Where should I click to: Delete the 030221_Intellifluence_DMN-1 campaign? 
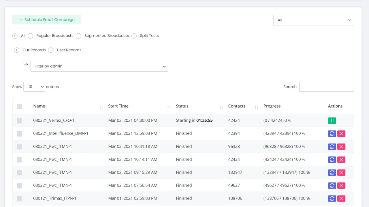pos(341,134)
